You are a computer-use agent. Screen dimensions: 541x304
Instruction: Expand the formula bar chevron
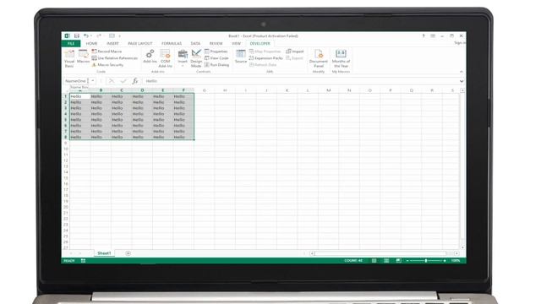462,81
